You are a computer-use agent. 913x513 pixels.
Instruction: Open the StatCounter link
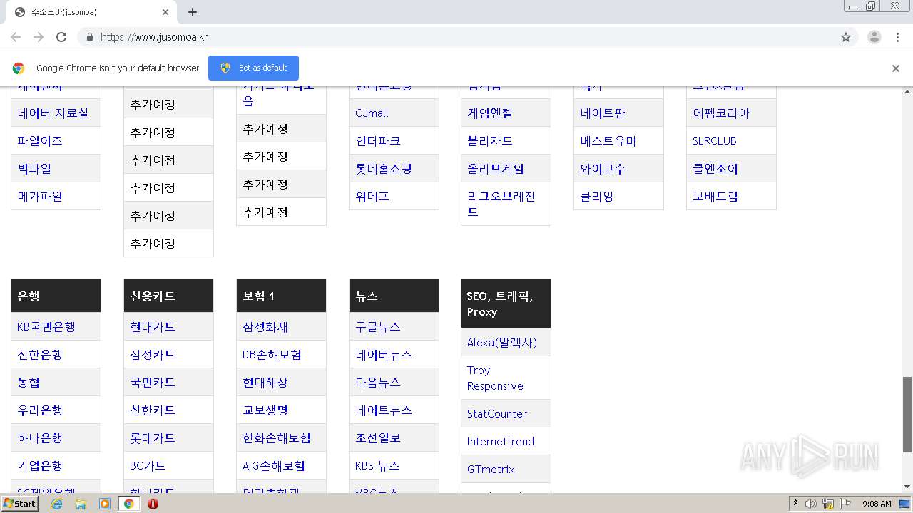497,414
